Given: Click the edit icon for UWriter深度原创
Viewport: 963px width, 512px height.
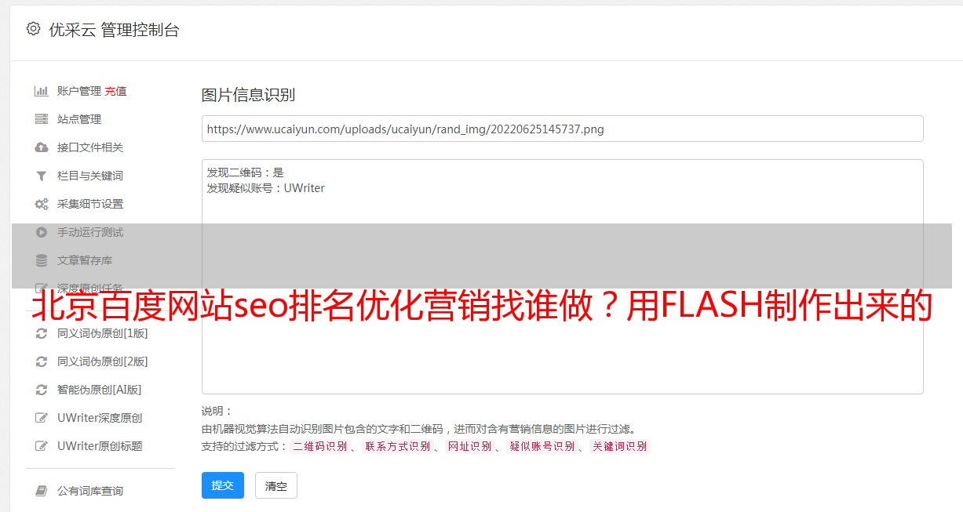Looking at the screenshot, I should point(42,418).
